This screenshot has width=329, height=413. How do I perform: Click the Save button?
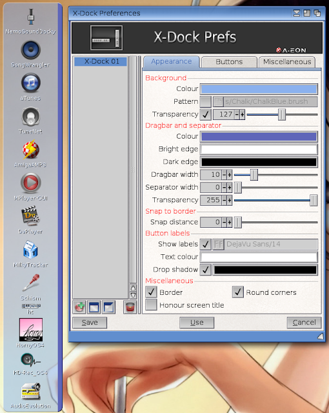90,323
